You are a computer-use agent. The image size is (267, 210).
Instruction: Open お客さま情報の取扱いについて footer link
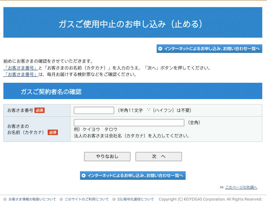[32, 199]
